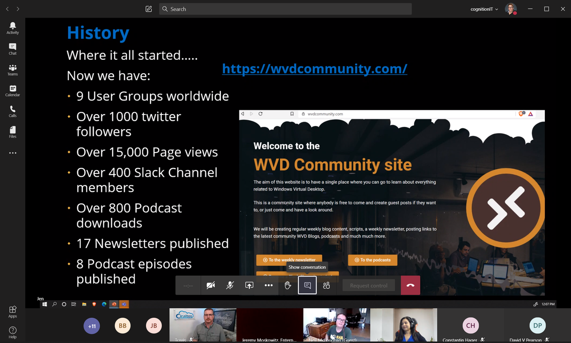Click To the weekly newsletter button
The height and width of the screenshot is (343, 571).
point(289,260)
